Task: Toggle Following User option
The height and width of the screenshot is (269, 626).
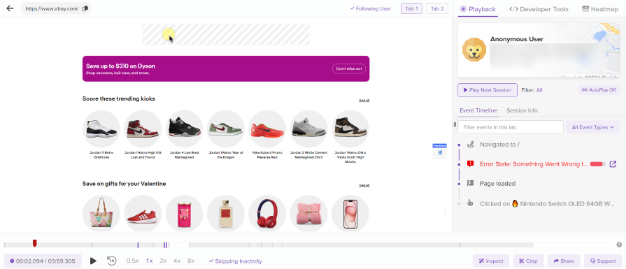Action: (371, 8)
